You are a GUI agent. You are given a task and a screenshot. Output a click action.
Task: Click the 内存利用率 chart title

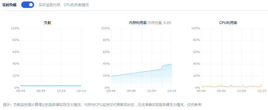point(138,23)
